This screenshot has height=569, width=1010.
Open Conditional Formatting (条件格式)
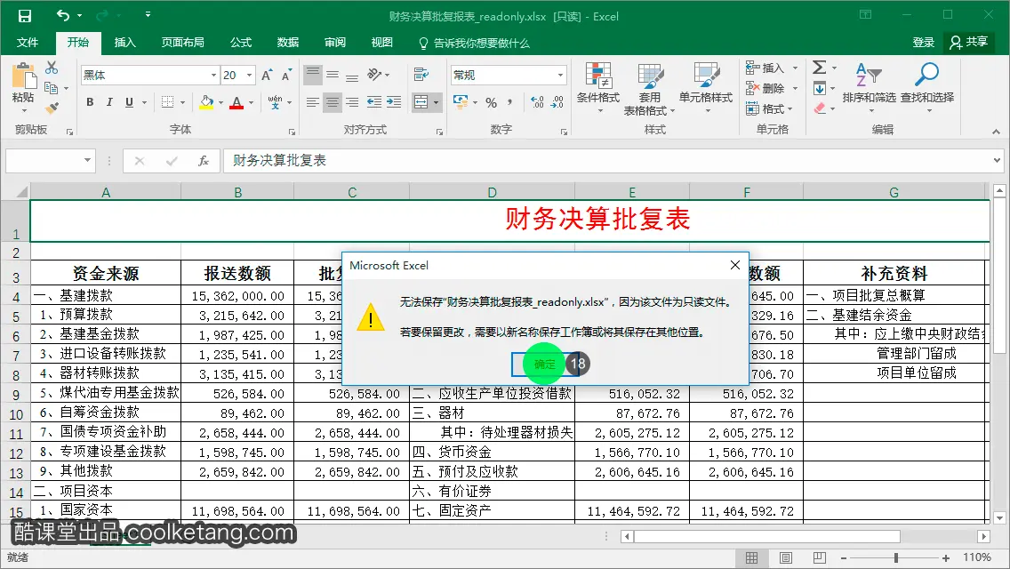point(598,89)
